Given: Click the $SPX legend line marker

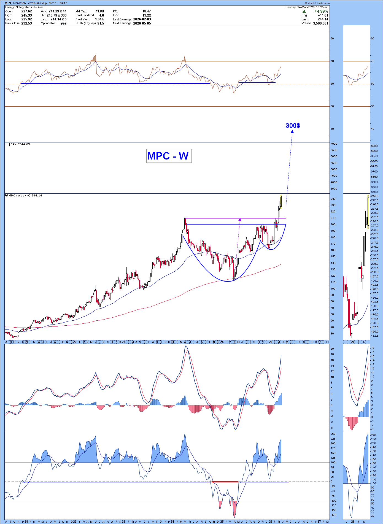Looking at the screenshot, I should (7, 144).
